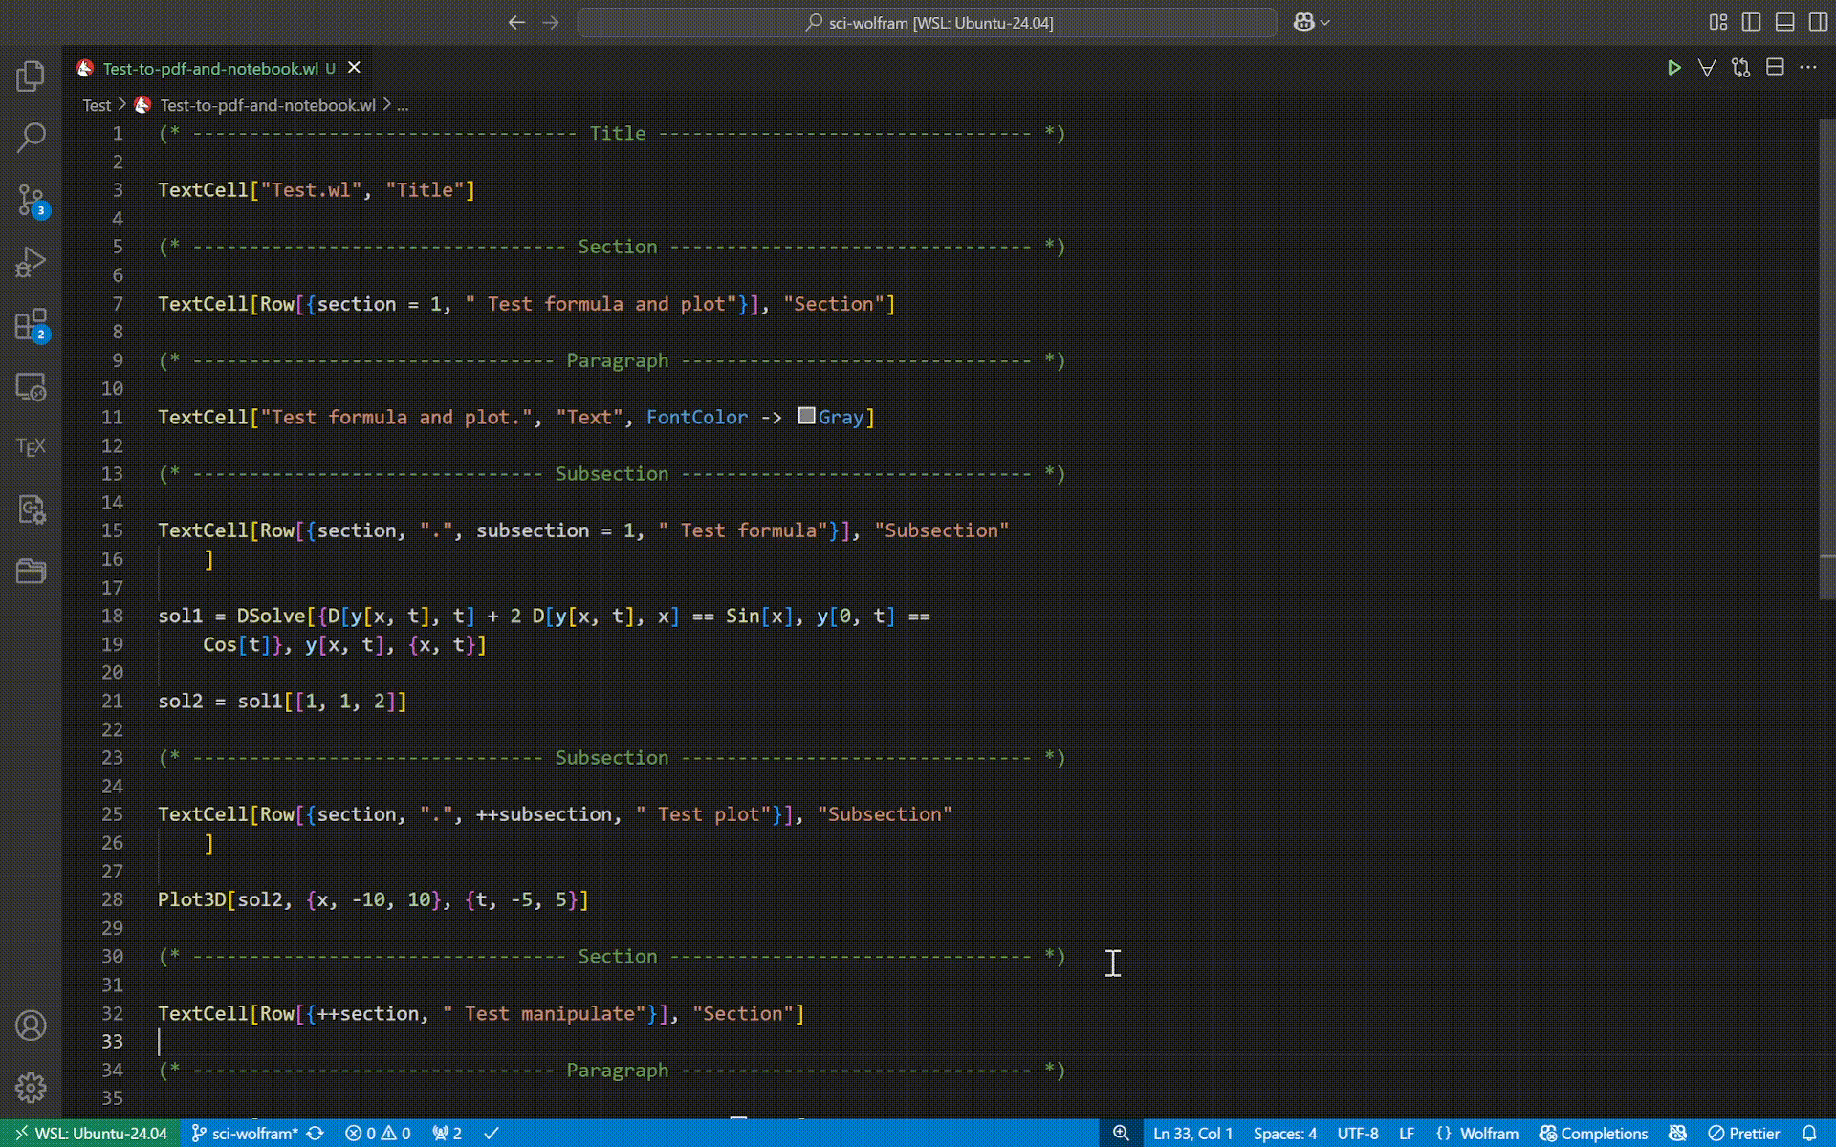Open changes with the compare icon
This screenshot has width=1836, height=1147.
click(x=1741, y=68)
